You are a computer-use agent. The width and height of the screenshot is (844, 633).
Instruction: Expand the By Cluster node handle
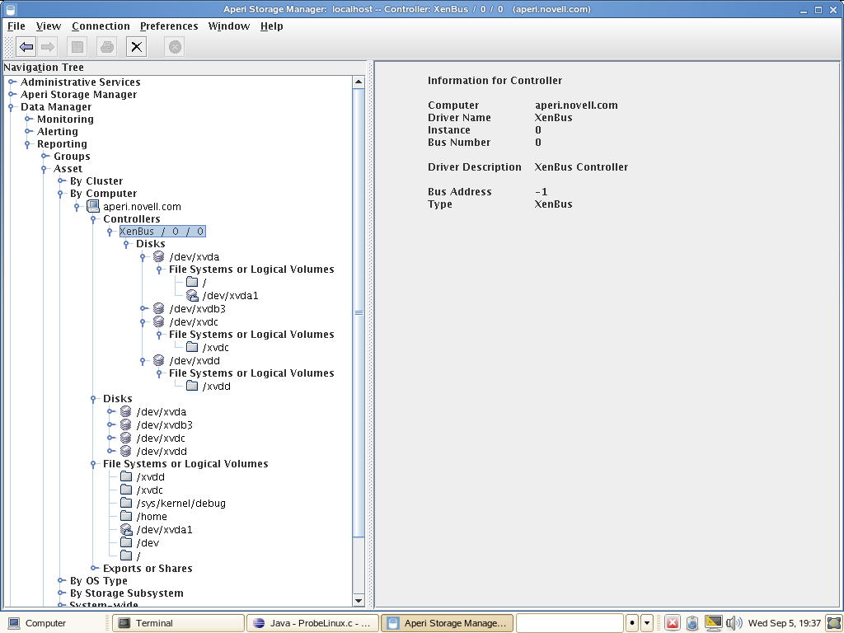click(x=62, y=181)
